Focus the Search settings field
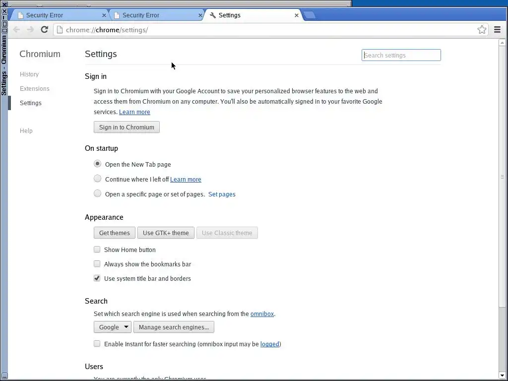This screenshot has width=508, height=381. pos(401,55)
